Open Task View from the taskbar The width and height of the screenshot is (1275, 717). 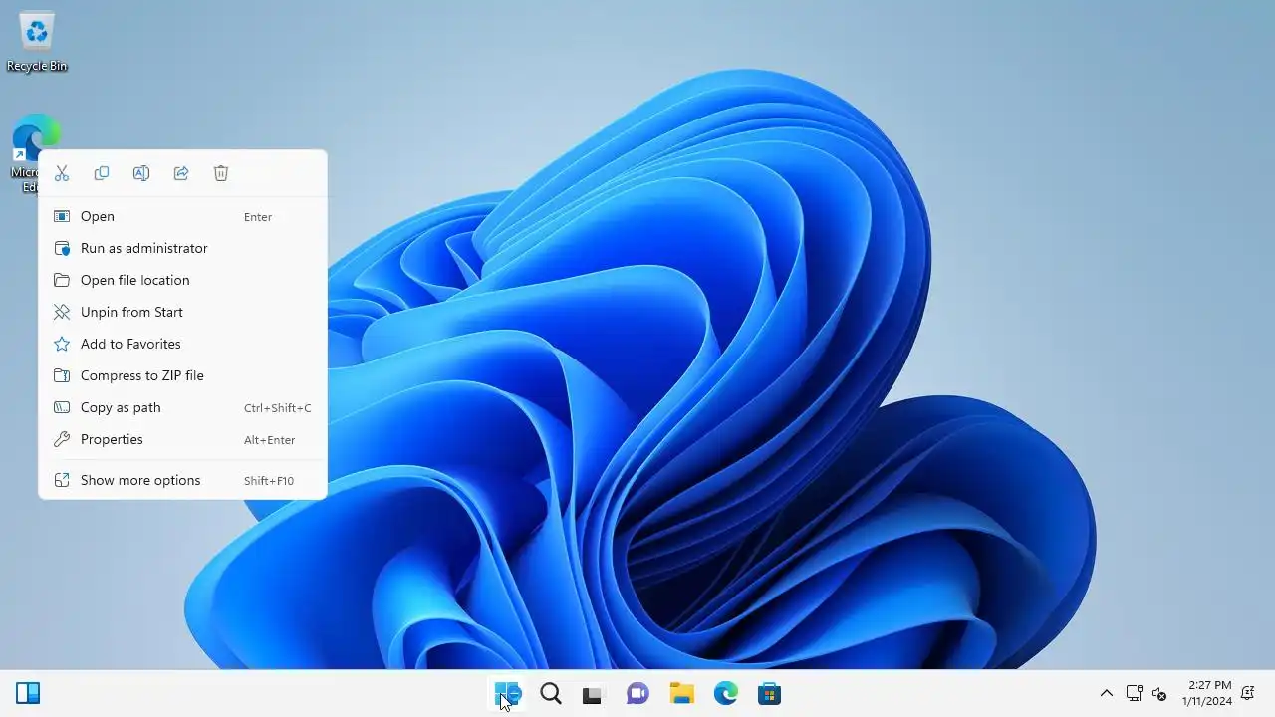point(593,693)
